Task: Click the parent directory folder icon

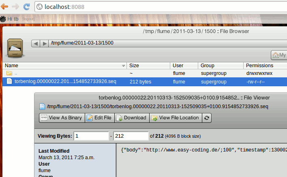Action: (9, 74)
